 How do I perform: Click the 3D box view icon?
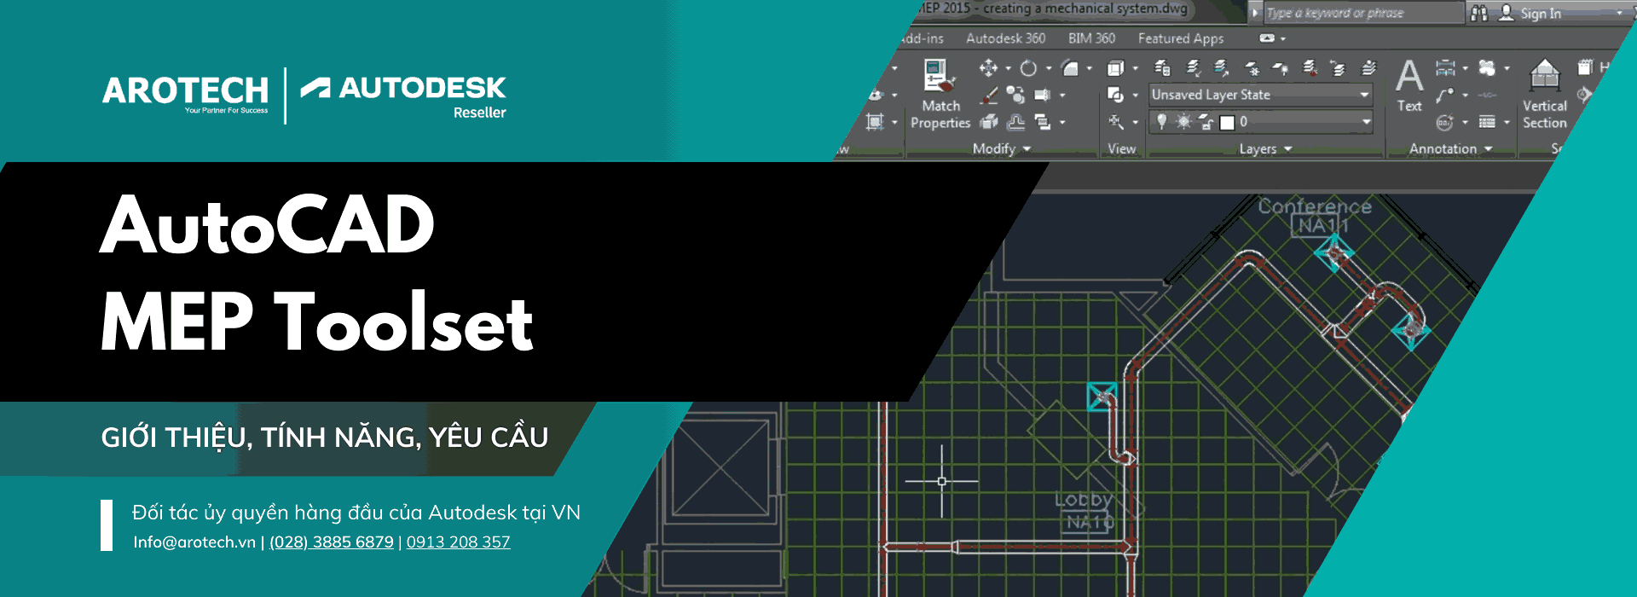click(1115, 68)
